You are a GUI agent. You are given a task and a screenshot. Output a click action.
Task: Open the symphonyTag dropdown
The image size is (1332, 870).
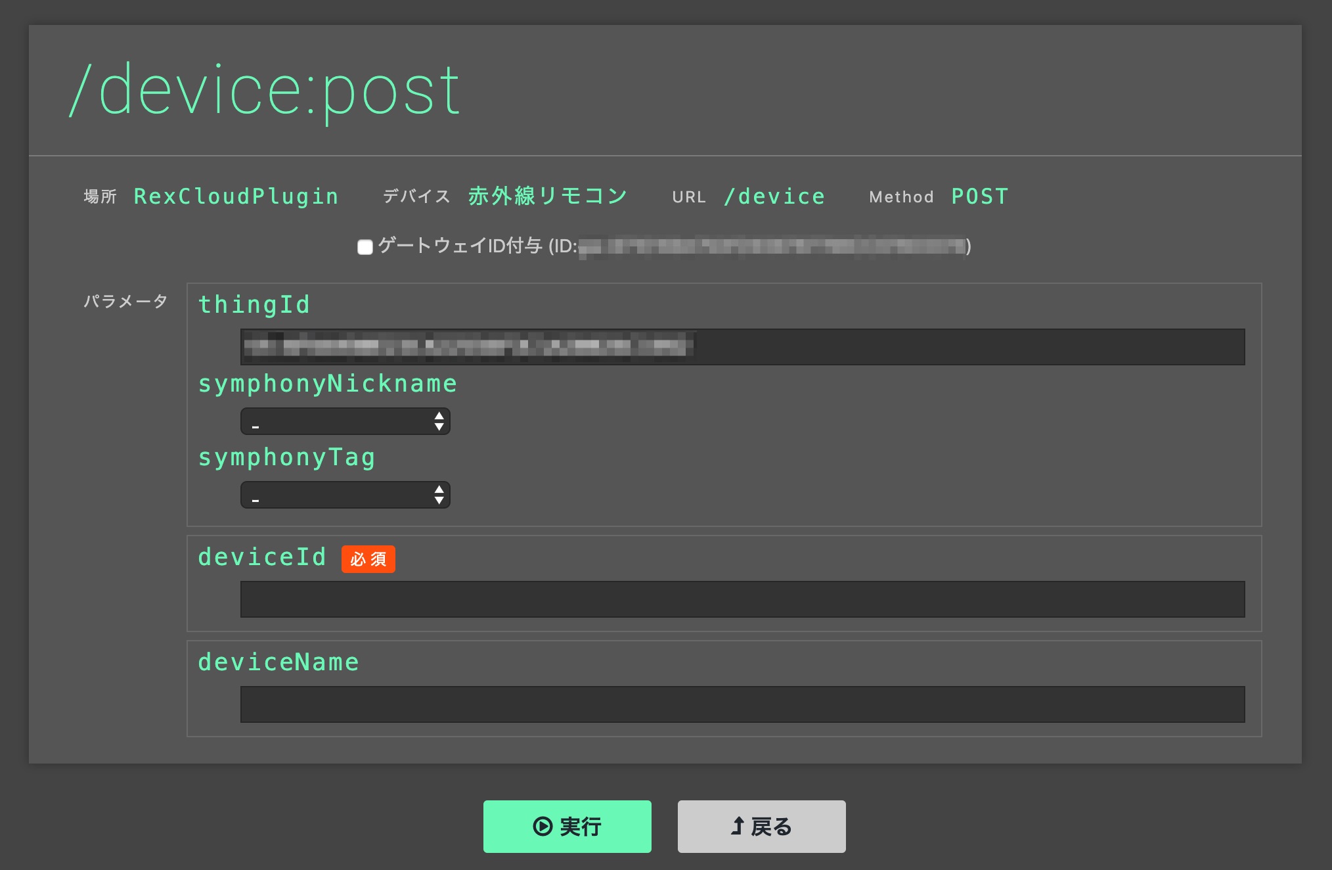tap(345, 495)
